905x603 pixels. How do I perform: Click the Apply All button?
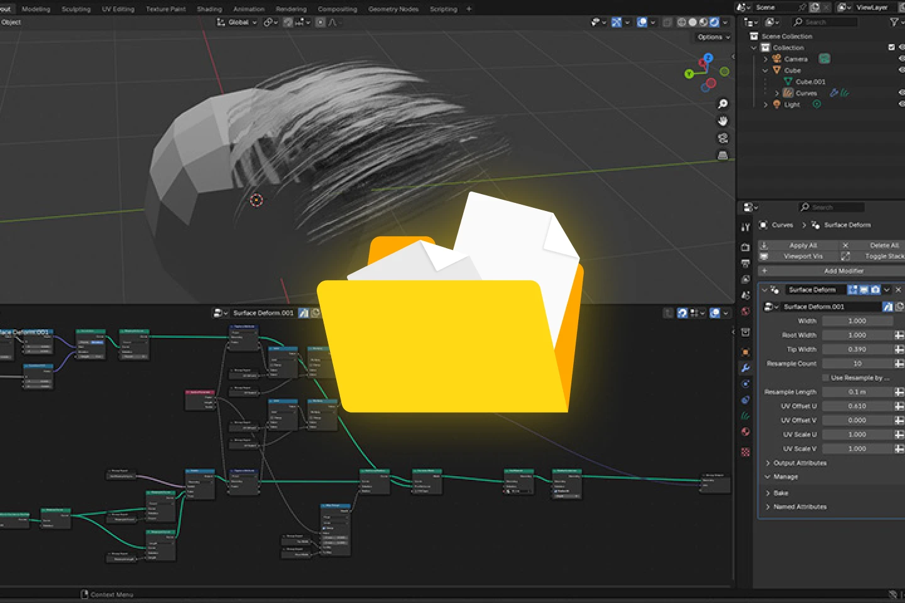click(x=798, y=245)
